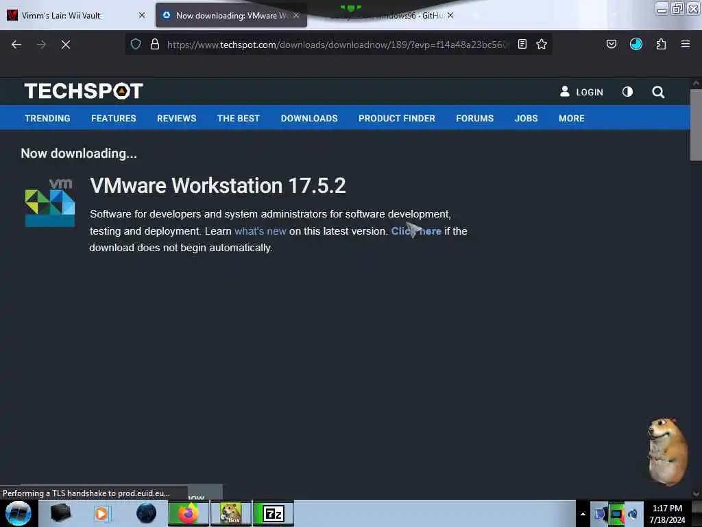This screenshot has width=702, height=527.
Task: Open the Pocket save icon
Action: tap(612, 44)
